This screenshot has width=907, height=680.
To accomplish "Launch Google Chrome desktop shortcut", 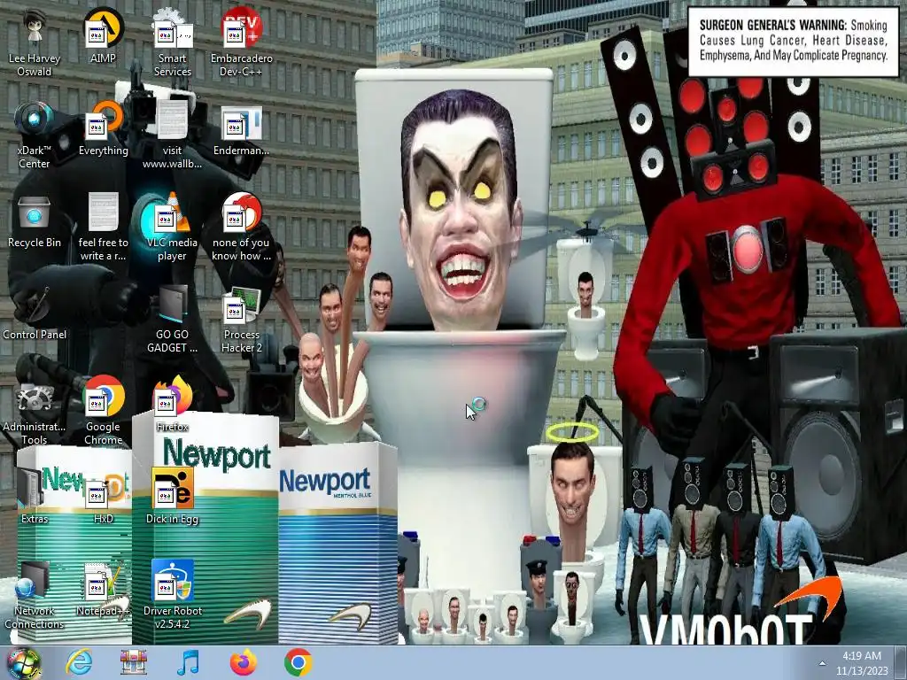I will point(103,411).
